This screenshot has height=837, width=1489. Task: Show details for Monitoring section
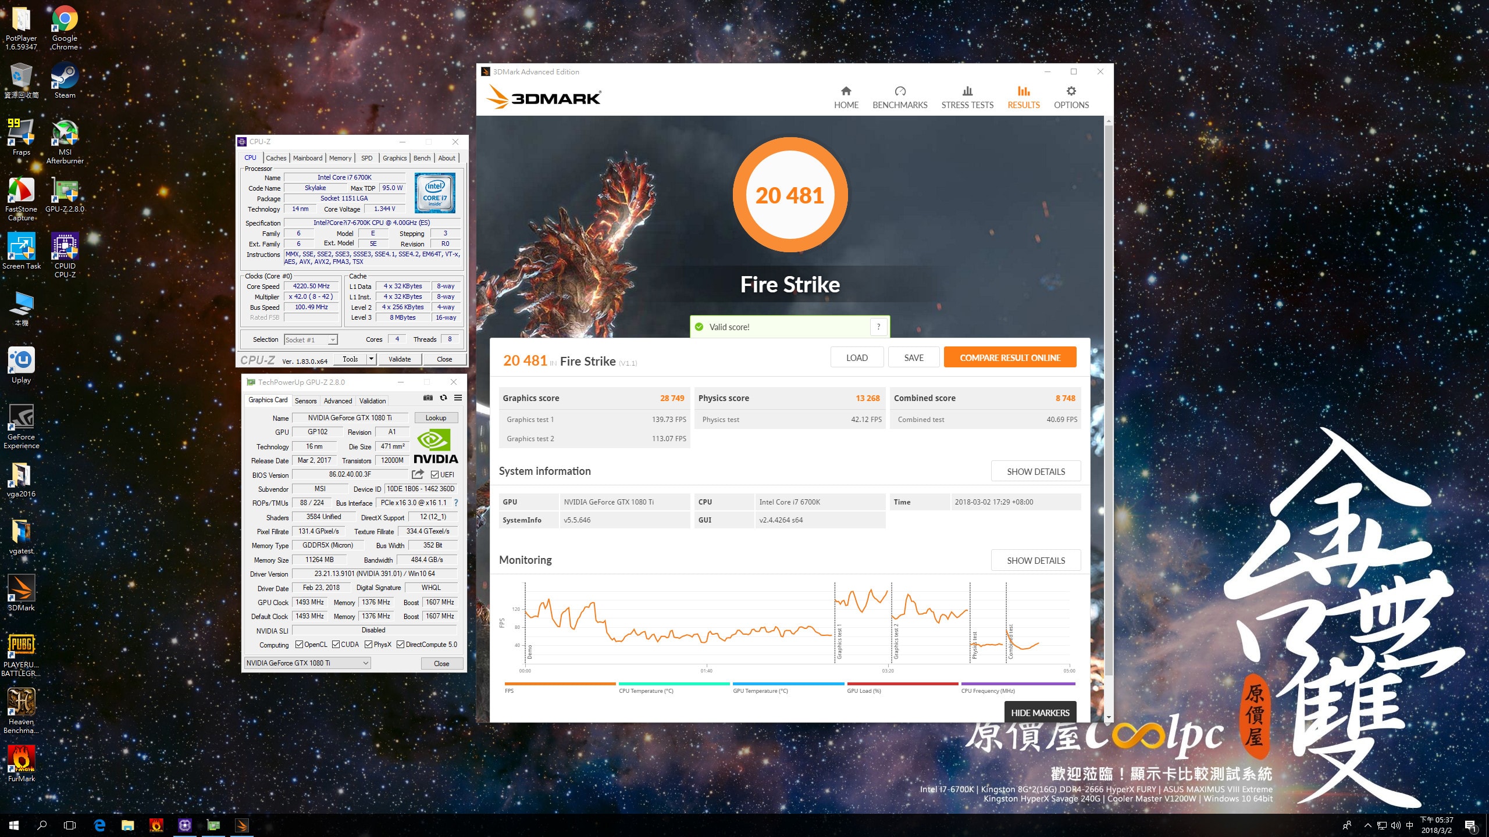1036,560
